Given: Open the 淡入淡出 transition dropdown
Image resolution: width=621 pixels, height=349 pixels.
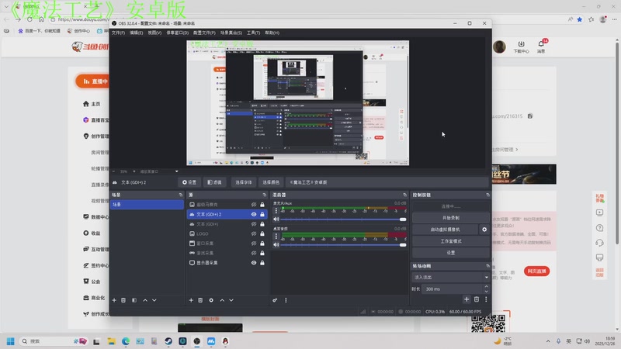Looking at the screenshot, I should click(451, 278).
